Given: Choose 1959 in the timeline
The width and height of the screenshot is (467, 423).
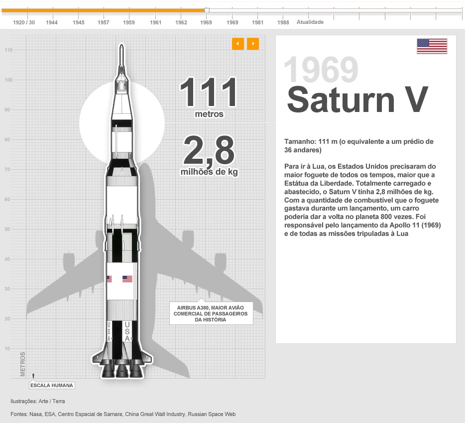Looking at the screenshot, I should [129, 22].
